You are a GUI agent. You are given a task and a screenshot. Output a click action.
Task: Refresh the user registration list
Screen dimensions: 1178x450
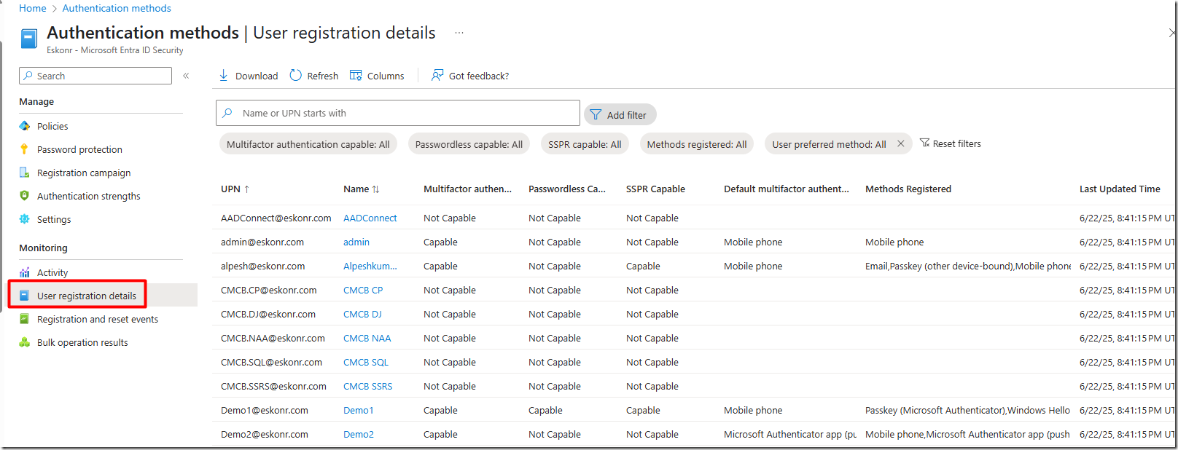(x=314, y=76)
